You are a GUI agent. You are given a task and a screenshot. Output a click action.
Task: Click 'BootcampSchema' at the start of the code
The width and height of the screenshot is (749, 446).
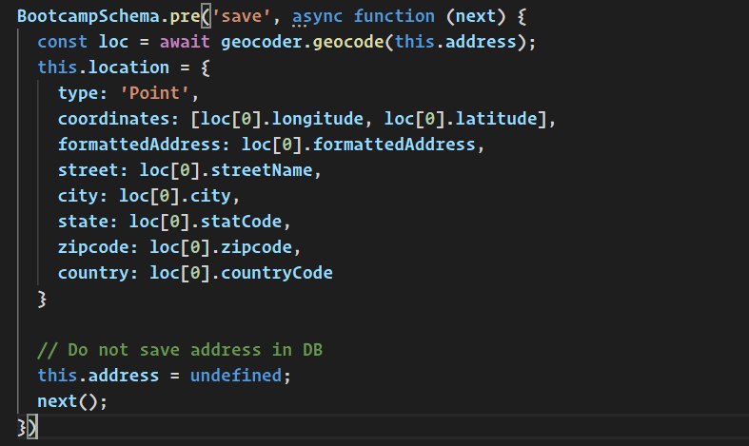pyautogui.click(x=89, y=16)
